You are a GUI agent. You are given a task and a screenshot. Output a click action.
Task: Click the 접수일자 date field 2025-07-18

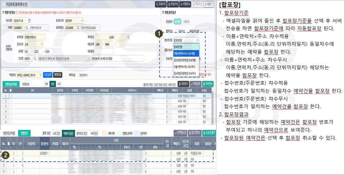(x=20, y=21)
